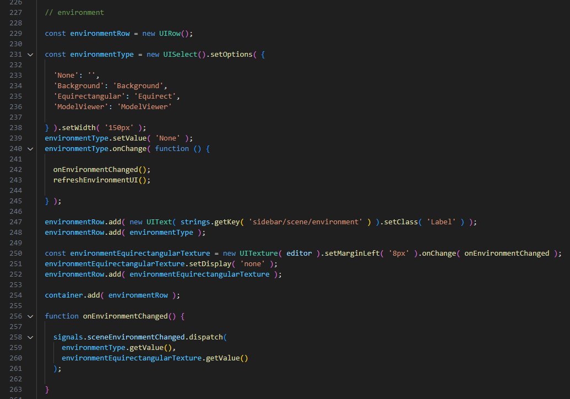Click 'refreshEnvironmentUI' call on line 243

point(96,180)
